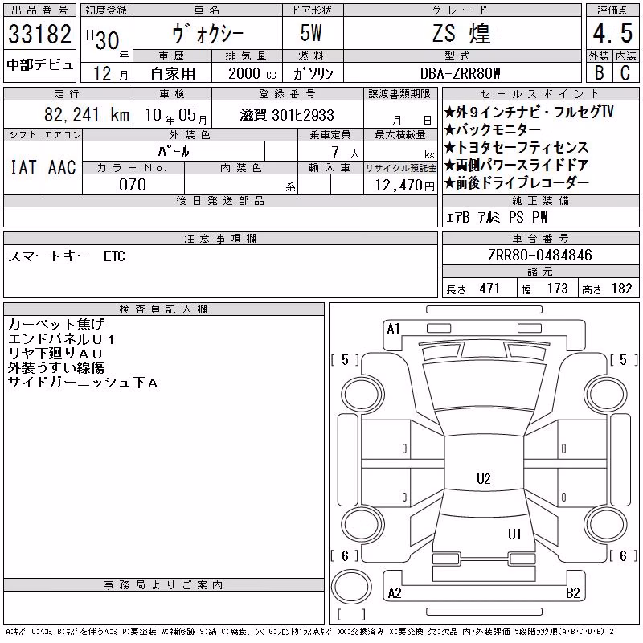Click car name ヴォクシー
This screenshot has width=643, height=643.
208,34
